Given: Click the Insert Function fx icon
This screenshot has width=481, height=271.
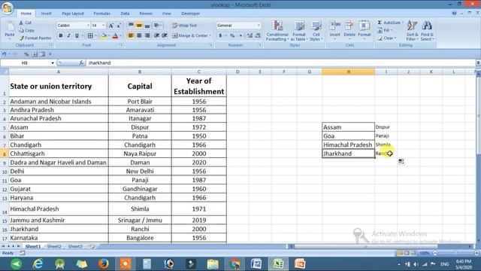Looking at the screenshot, I should click(81, 62).
